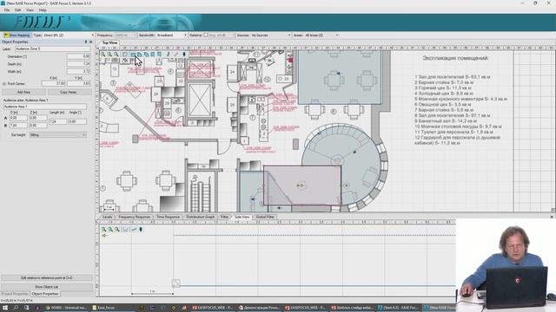Open the View menu

30,10
